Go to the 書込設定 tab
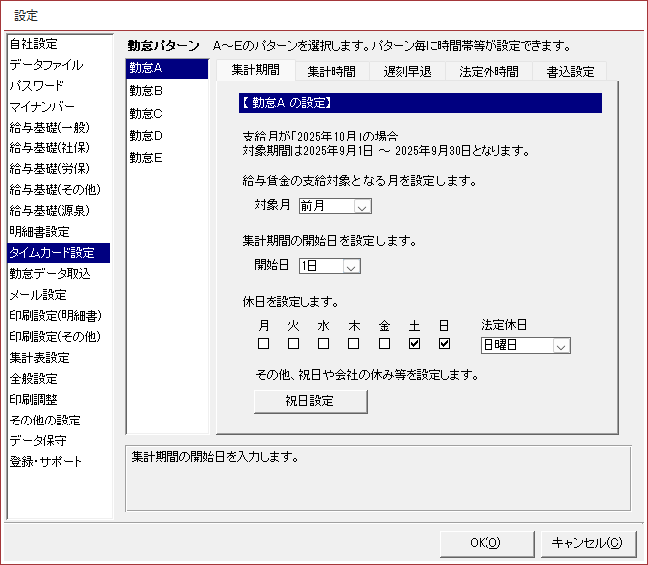 pyautogui.click(x=570, y=71)
